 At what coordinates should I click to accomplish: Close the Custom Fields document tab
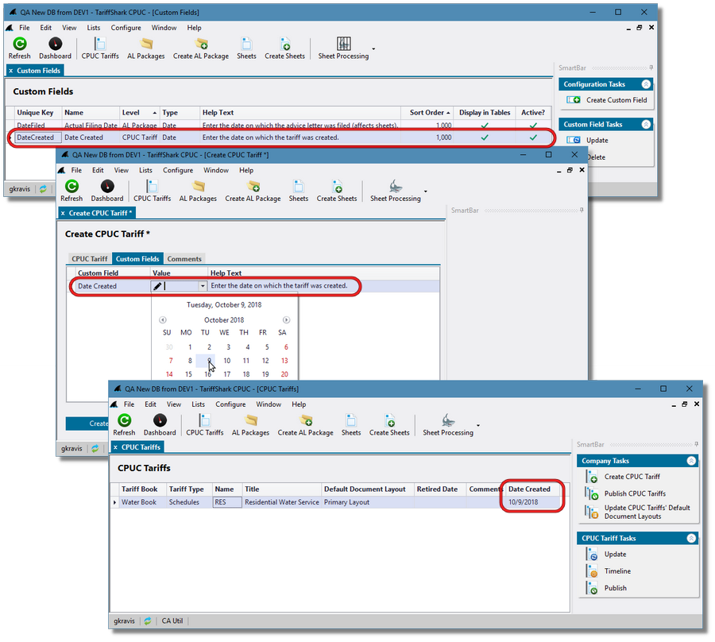tap(11, 71)
